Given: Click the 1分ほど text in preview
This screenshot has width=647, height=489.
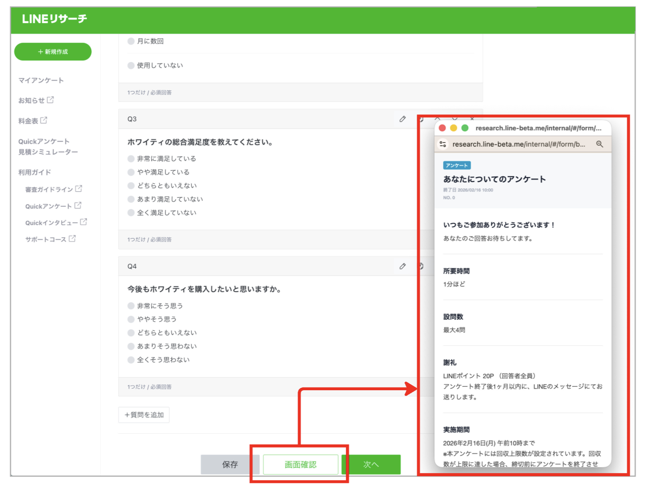Looking at the screenshot, I should point(454,284).
